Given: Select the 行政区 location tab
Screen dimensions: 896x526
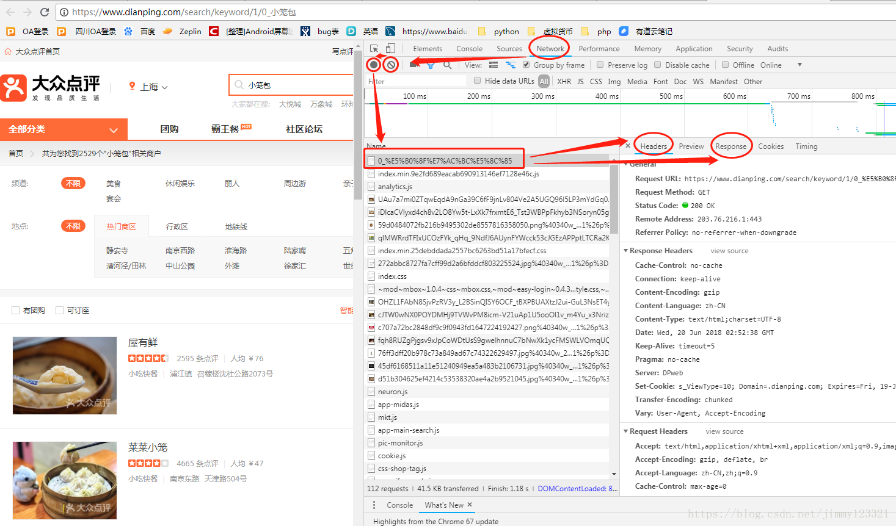Looking at the screenshot, I should coord(177,226).
